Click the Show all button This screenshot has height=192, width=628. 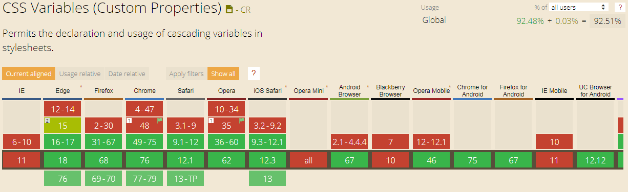[x=223, y=74]
